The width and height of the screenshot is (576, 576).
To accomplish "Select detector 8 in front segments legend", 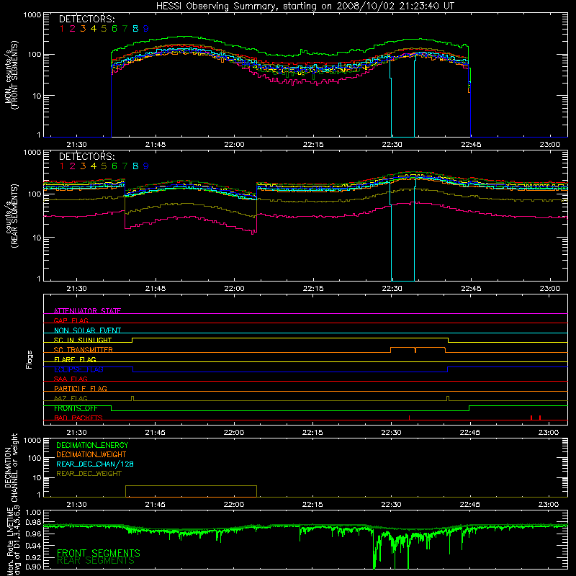I will pyautogui.click(x=135, y=29).
